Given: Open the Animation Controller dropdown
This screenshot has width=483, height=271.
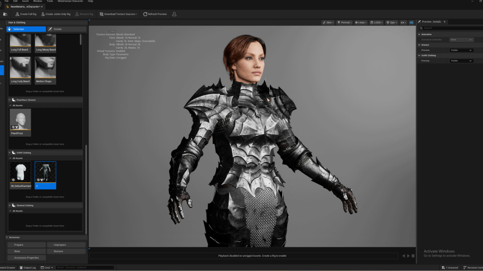Looking at the screenshot, I should 461,40.
